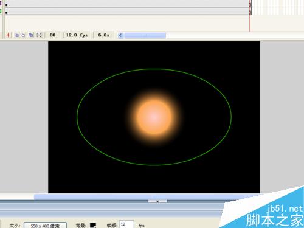The width and height of the screenshot is (304, 228).
Task: Open the Modify Onion Markers icon
Action: point(39,35)
